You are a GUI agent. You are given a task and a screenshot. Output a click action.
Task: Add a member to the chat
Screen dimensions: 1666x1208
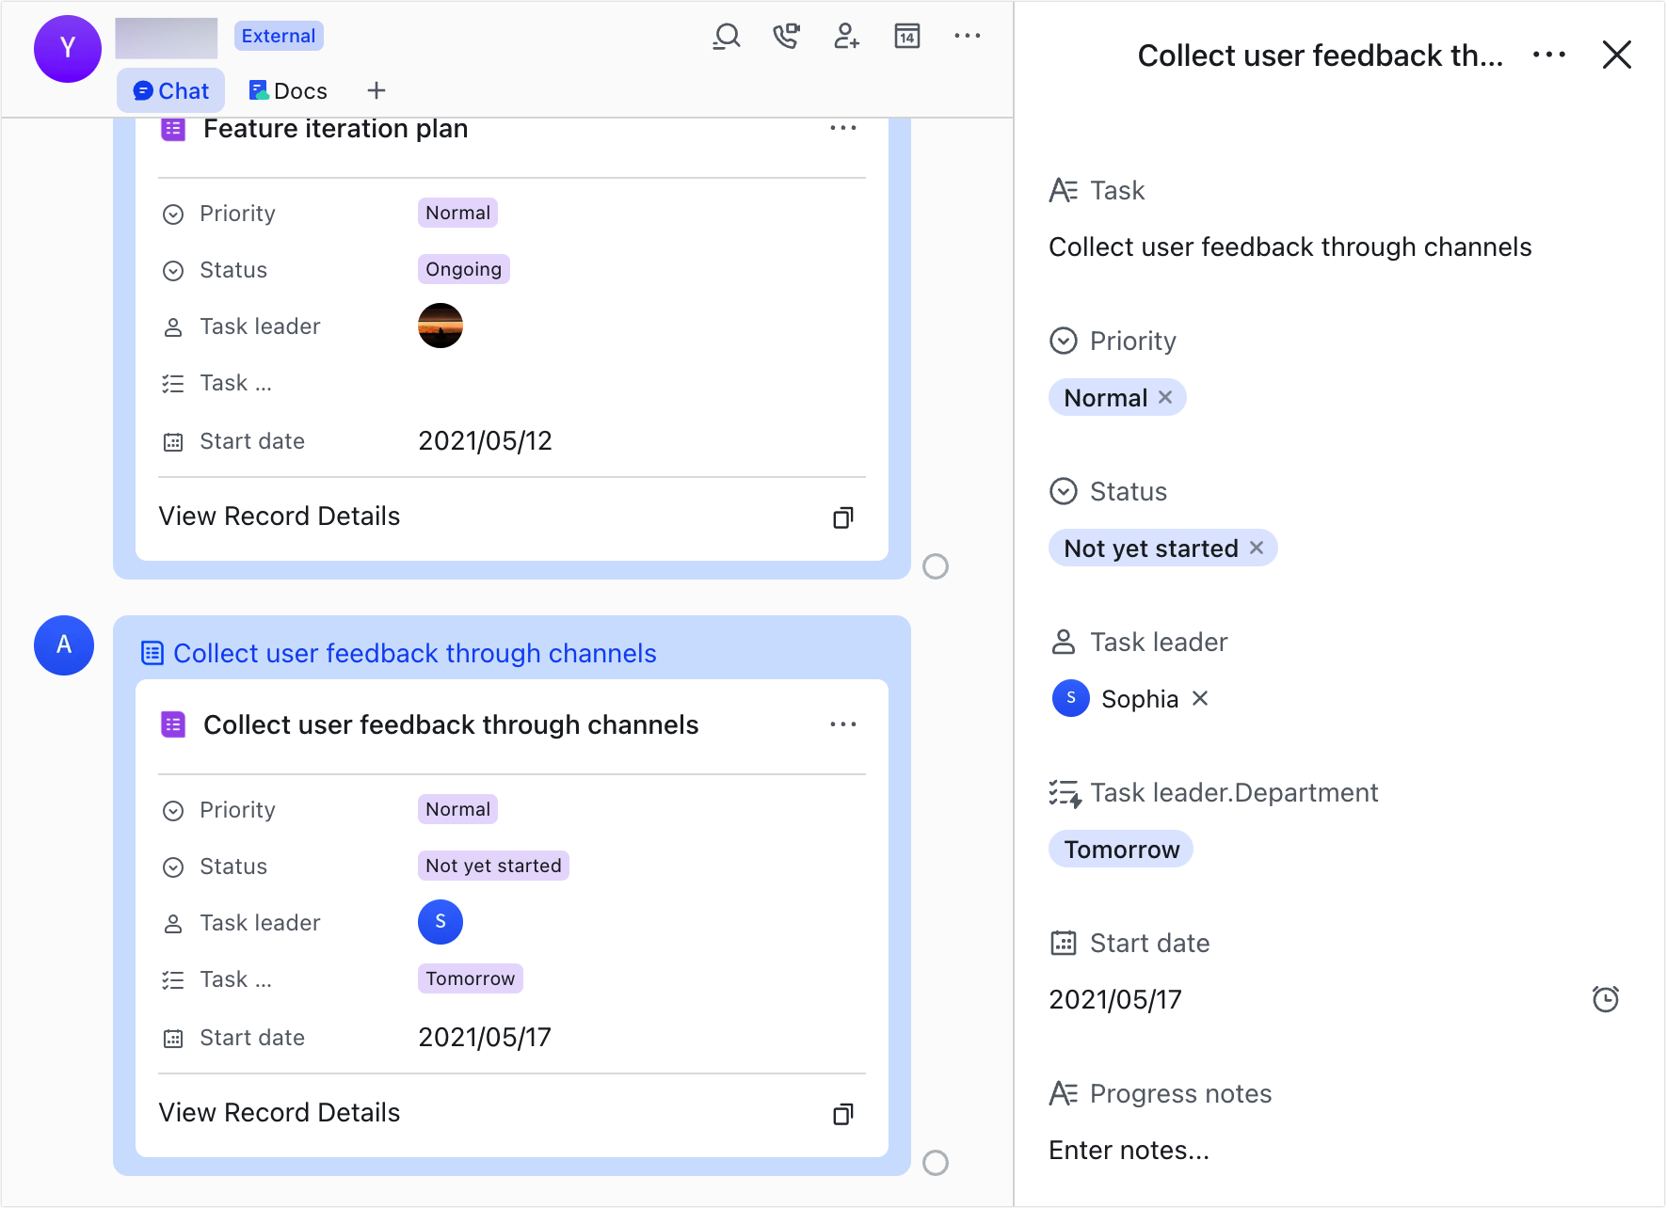[x=846, y=37]
